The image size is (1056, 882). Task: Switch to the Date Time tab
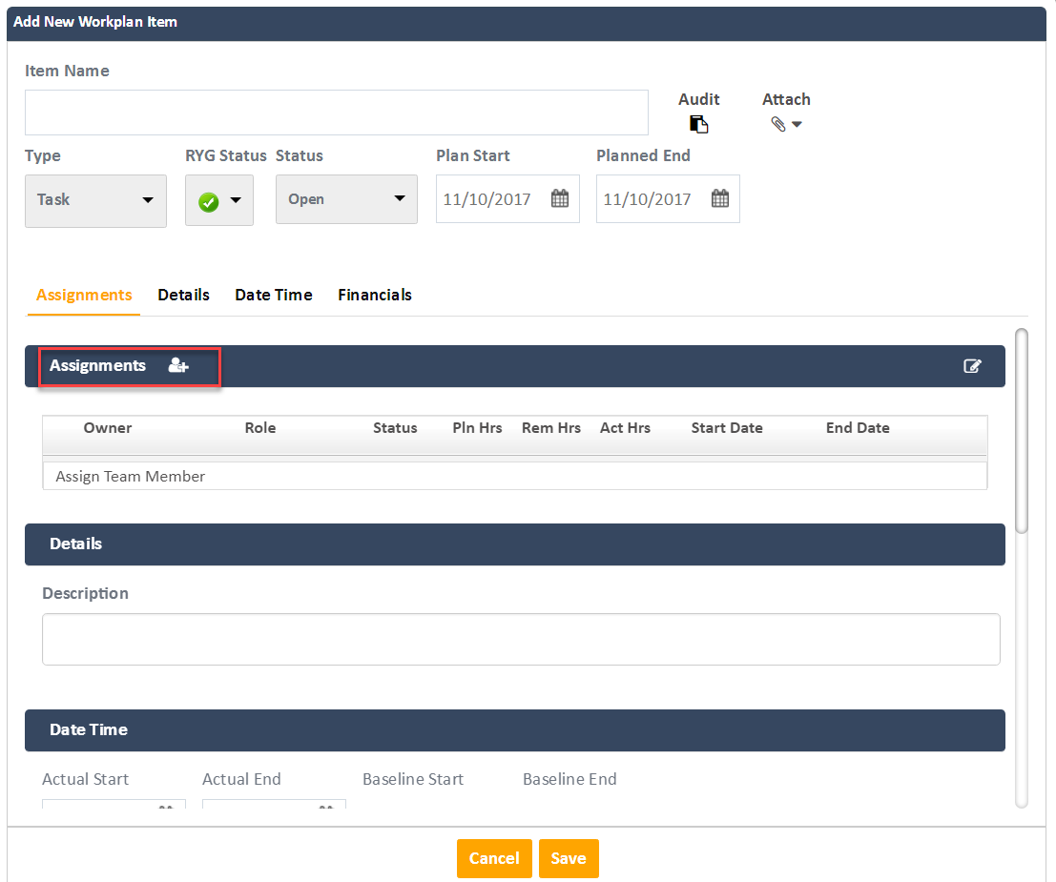274,295
